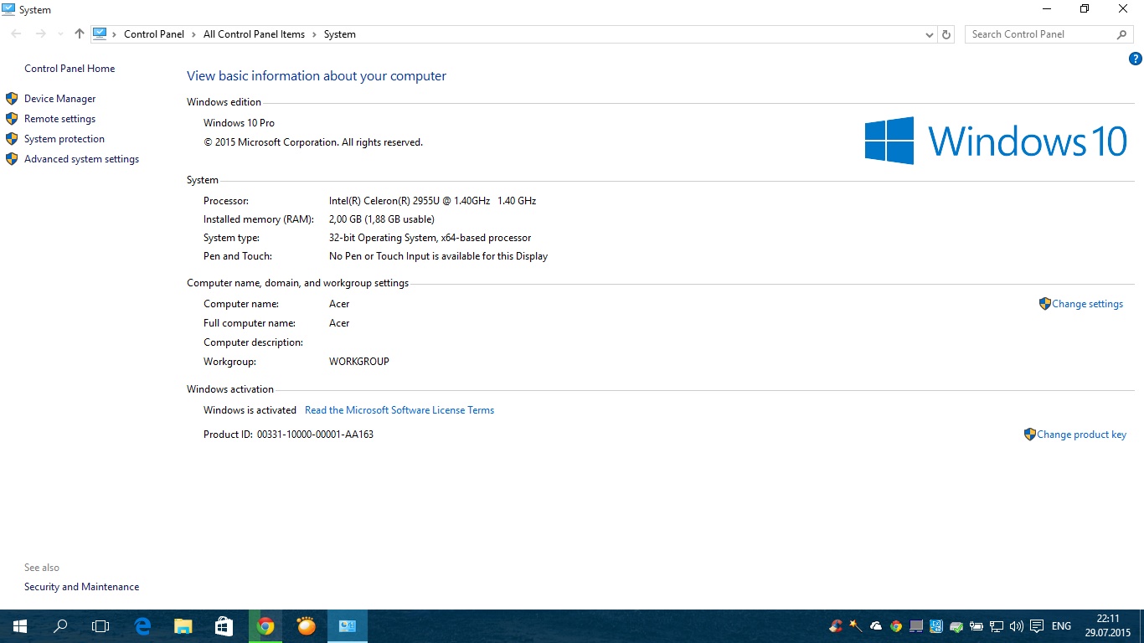The height and width of the screenshot is (643, 1144).
Task: Go back using the Back arrow
Action: tap(17, 34)
